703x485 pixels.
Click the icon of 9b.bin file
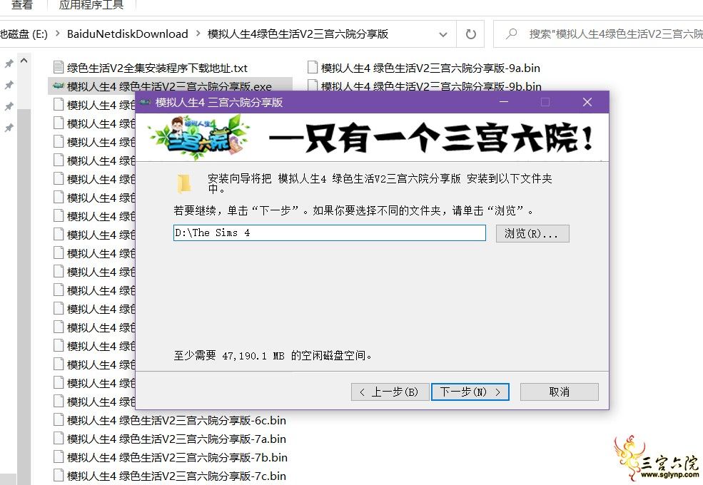(313, 85)
